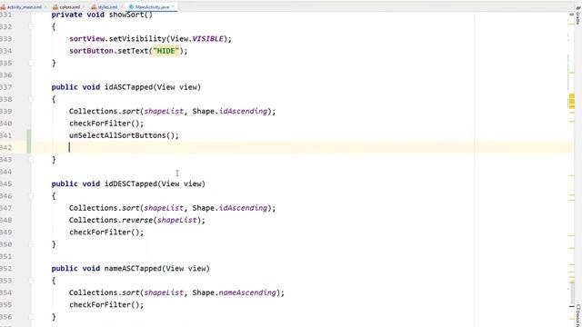Click "Collections.reverse(shapeList);" statement
Image resolution: width=582 pixels, height=327 pixels.
[137, 220]
